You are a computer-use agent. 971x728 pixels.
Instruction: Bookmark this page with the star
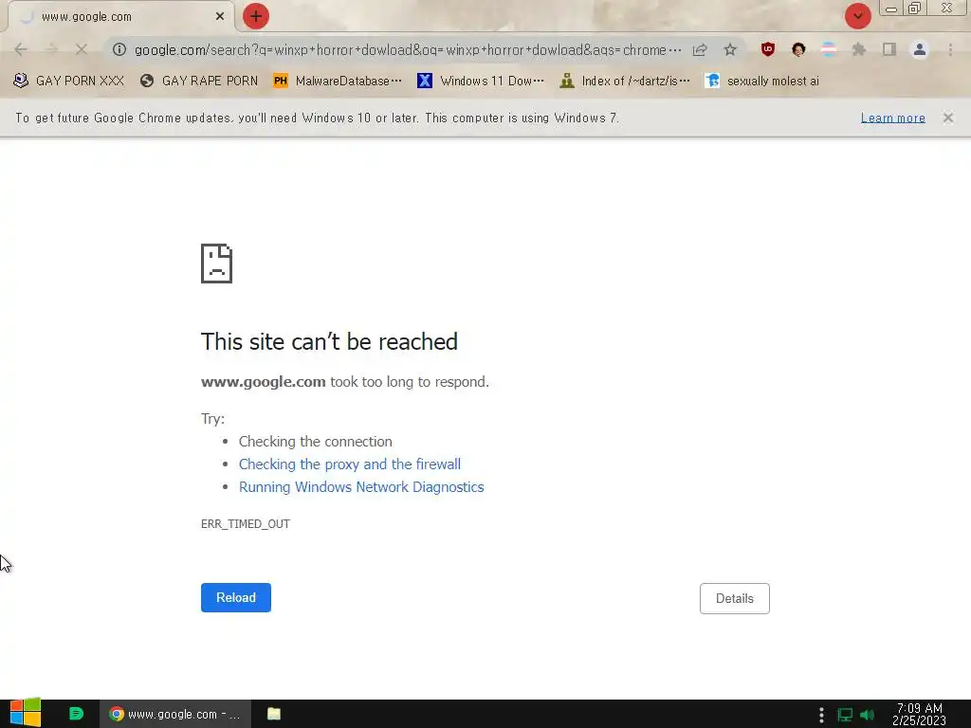pos(730,49)
